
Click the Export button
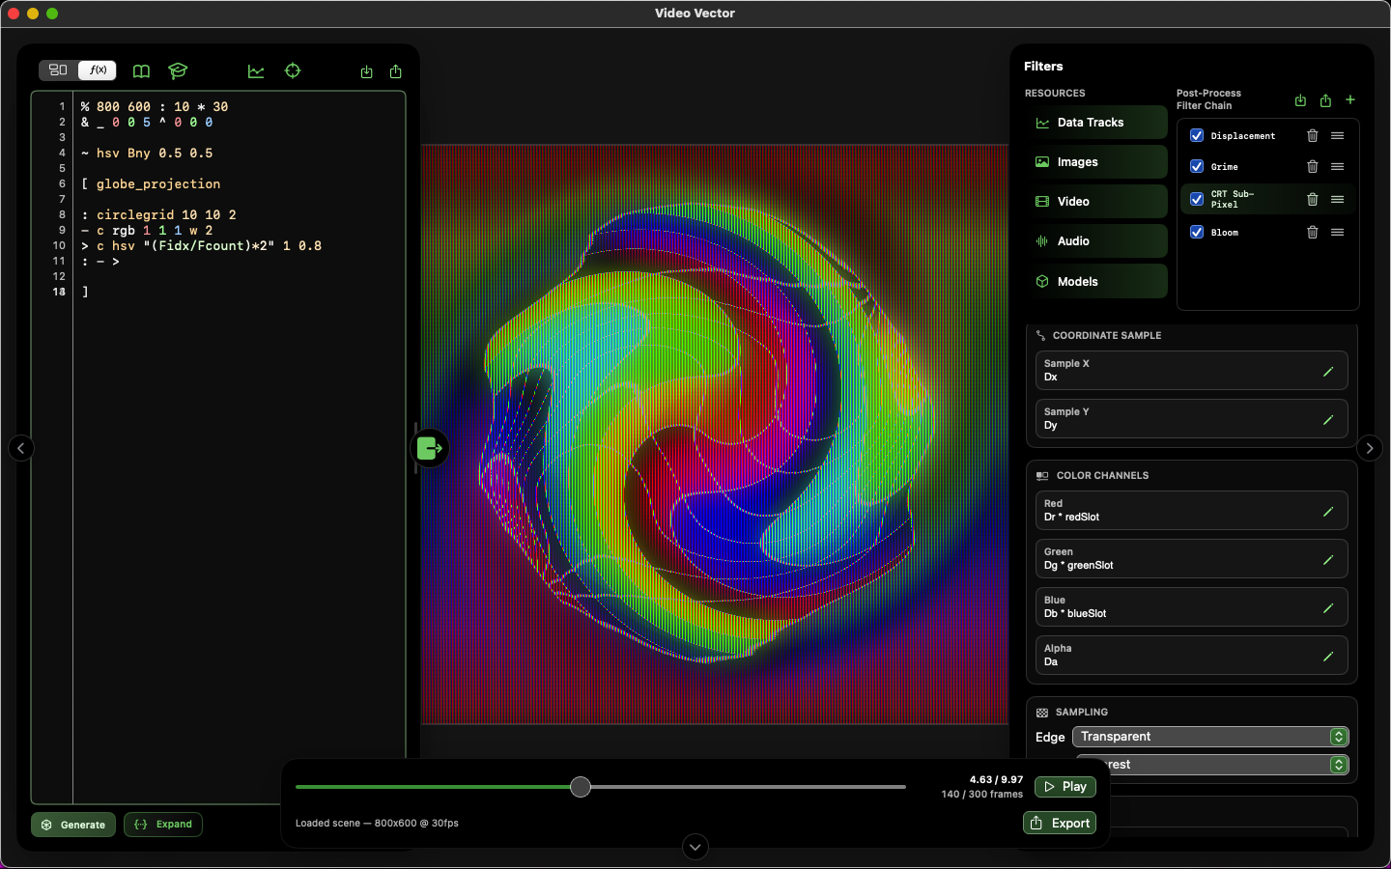(x=1060, y=823)
